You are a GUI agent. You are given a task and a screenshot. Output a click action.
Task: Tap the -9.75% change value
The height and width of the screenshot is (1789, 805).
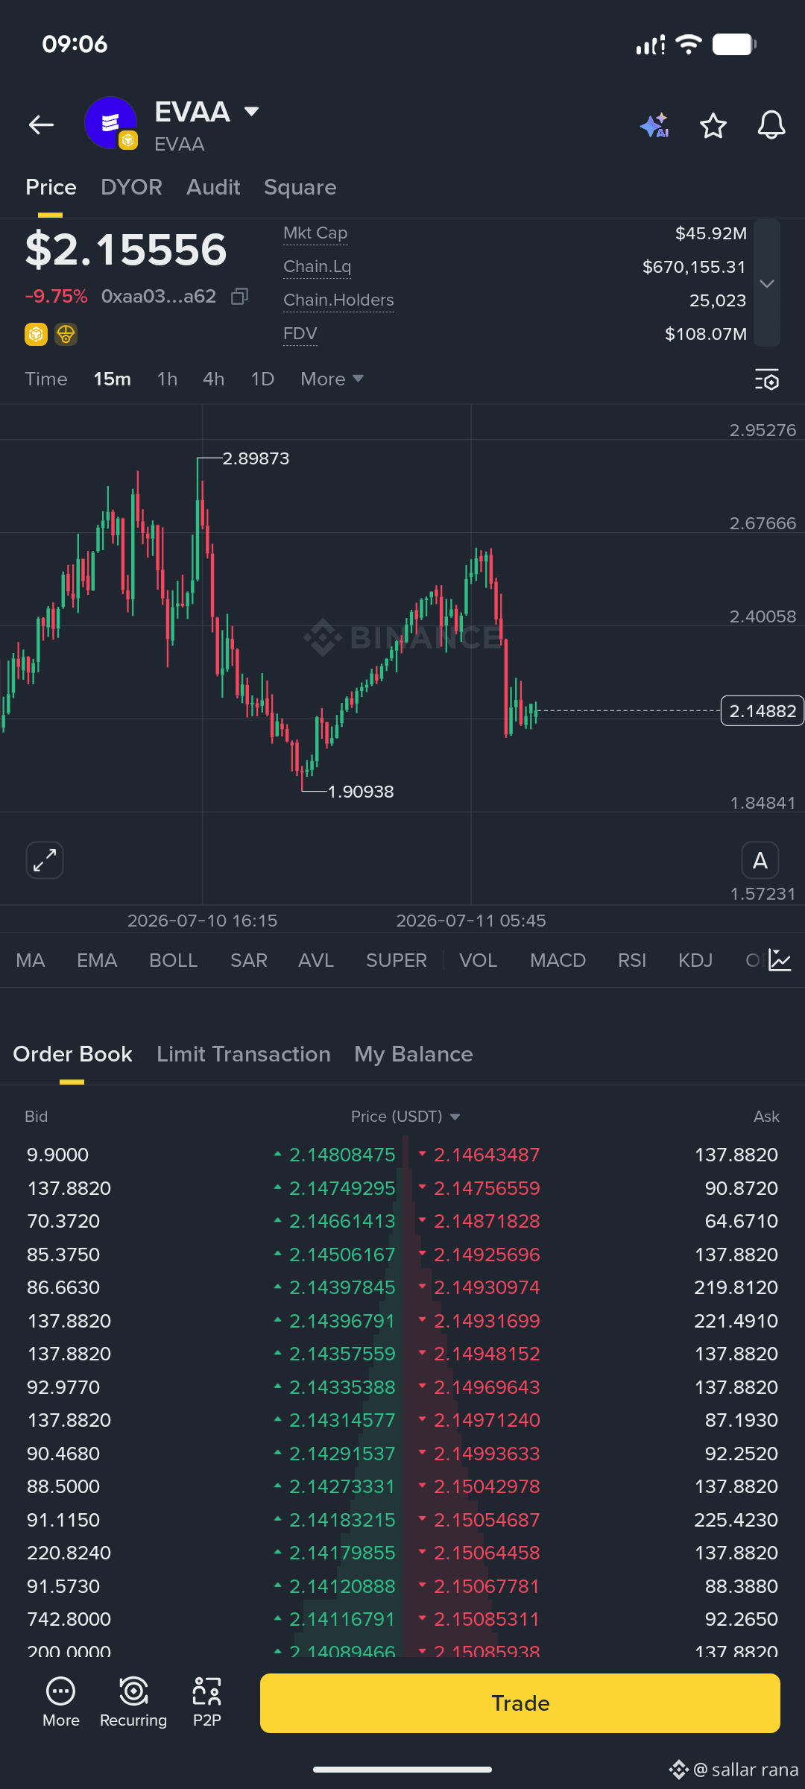pyautogui.click(x=57, y=297)
